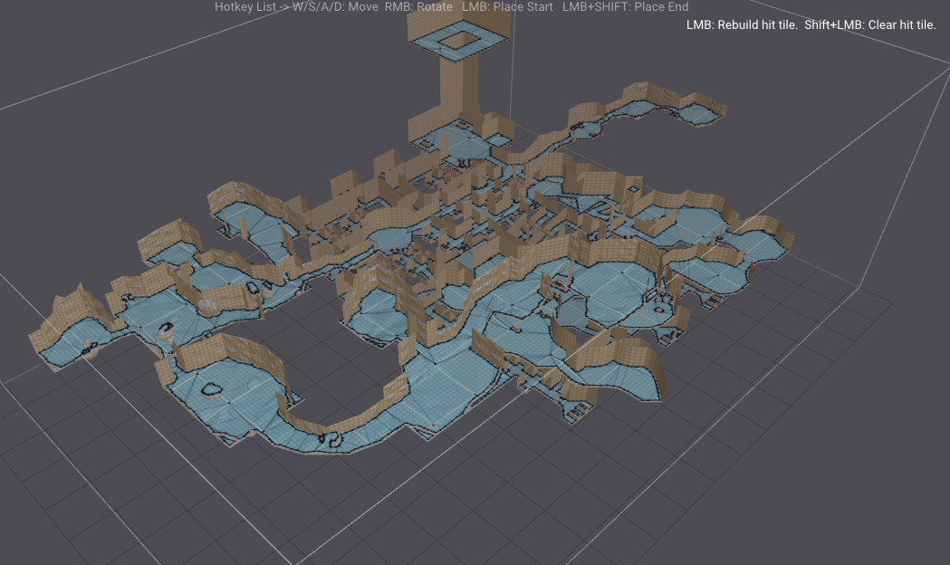Click the 'LMB: Rebuild hit tile.' hint text
950x565 pixels.
pyautogui.click(x=742, y=25)
